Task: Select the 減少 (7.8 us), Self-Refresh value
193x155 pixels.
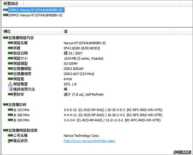Action: click(84, 94)
